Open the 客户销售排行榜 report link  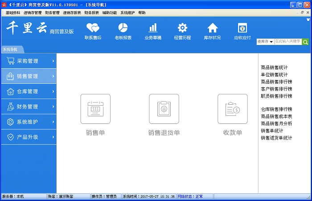point(276,89)
